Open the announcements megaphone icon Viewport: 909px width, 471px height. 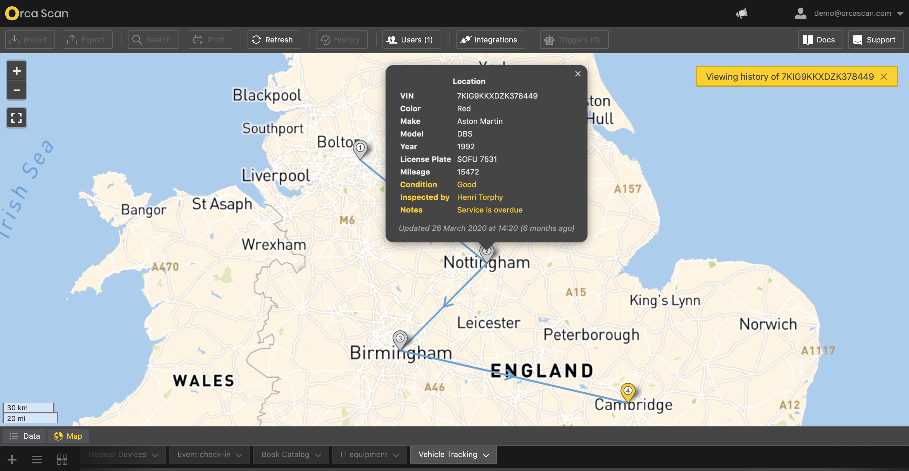(x=742, y=13)
